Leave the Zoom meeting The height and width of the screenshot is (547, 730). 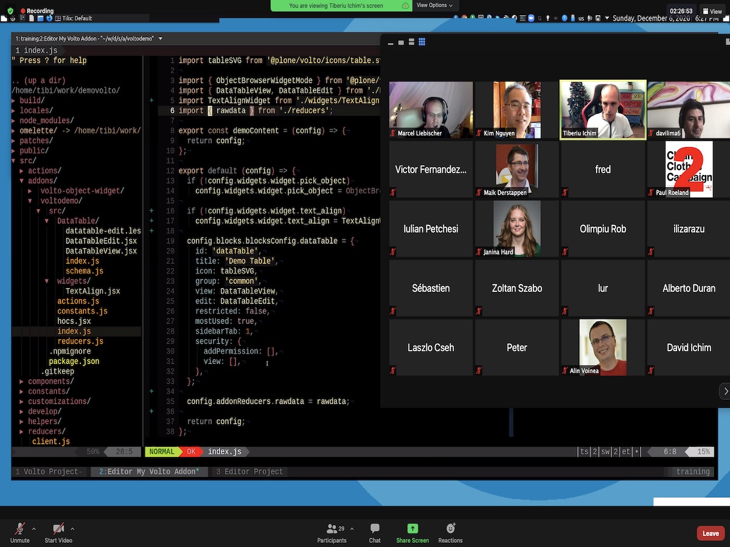coord(711,534)
